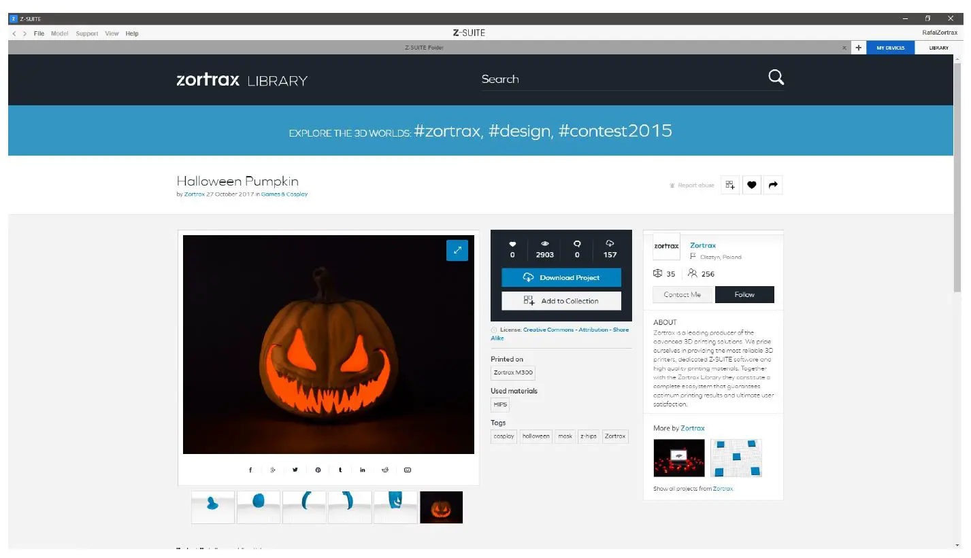Viewport: 971px width, 558px height.
Task: Switch to the LIBRARY tab
Action: coord(938,48)
